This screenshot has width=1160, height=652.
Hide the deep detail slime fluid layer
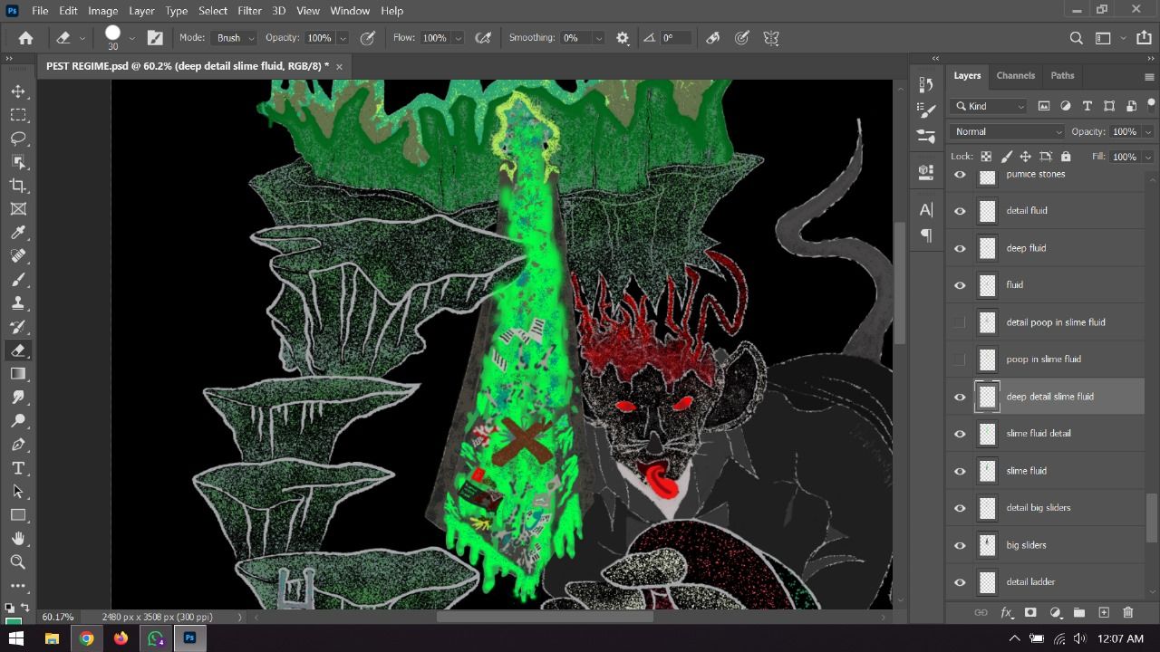(960, 397)
